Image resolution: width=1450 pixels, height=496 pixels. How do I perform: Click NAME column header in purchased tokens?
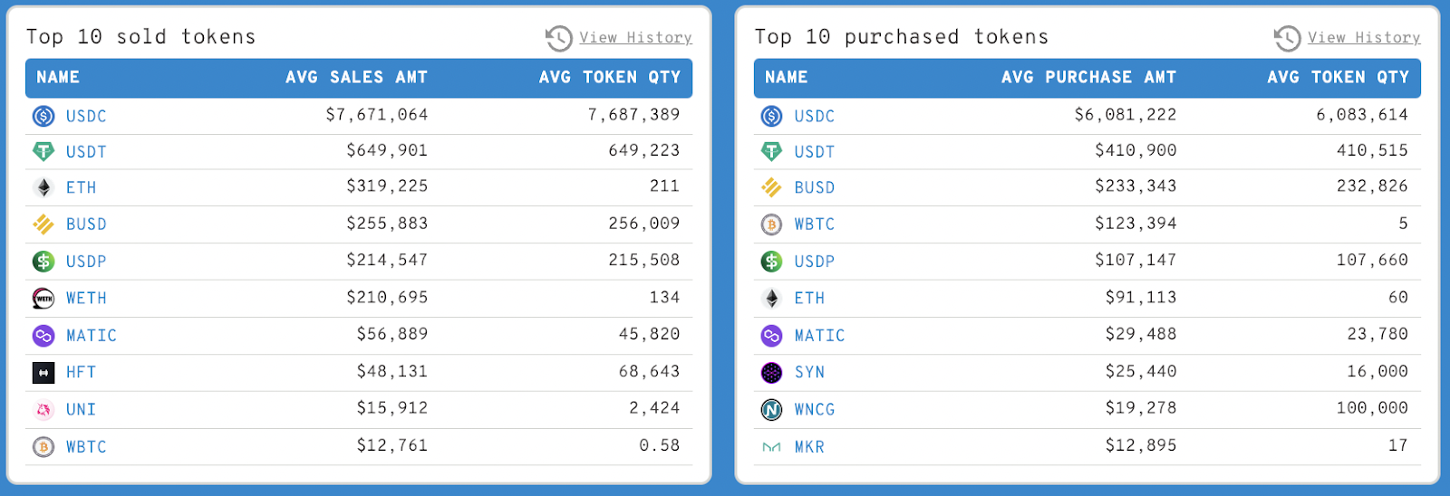click(x=786, y=78)
